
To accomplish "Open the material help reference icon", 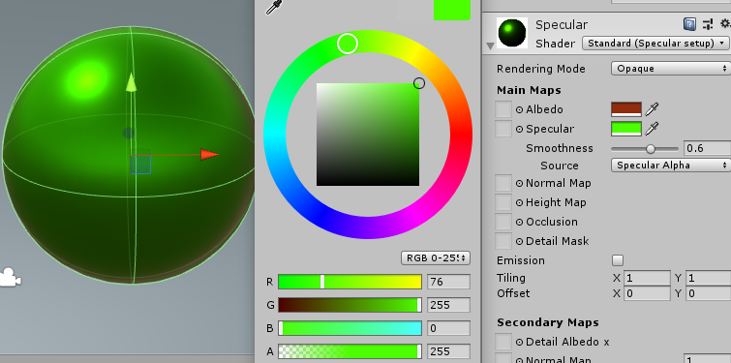I will 690,24.
